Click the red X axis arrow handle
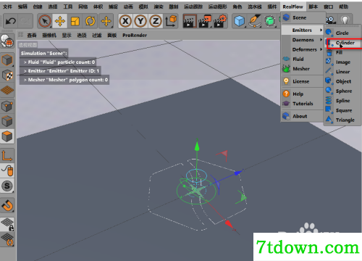Viewport: 362px width, 261px height. [229, 224]
